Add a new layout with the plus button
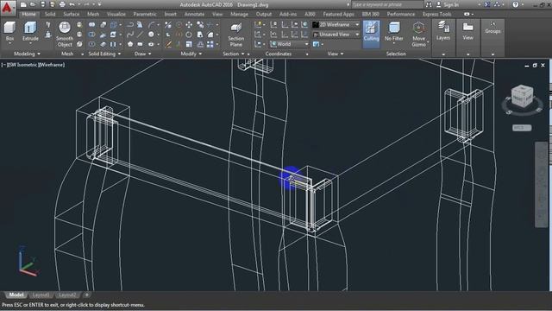This screenshot has width=552, height=311. click(86, 295)
